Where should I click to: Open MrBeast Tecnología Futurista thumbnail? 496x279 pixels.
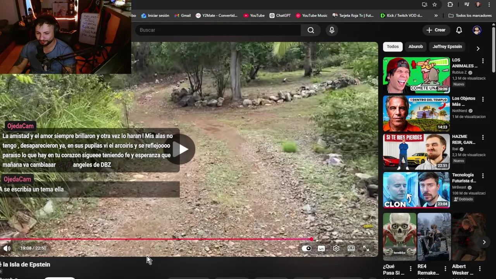pos(416,190)
